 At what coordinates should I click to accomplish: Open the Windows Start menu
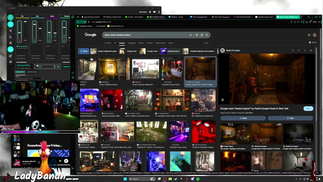125,179
